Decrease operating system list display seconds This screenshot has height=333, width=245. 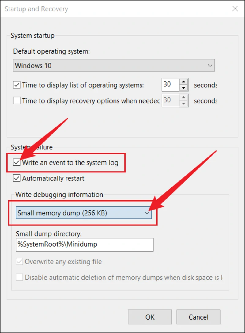click(183, 88)
